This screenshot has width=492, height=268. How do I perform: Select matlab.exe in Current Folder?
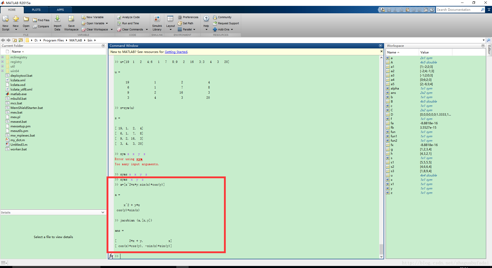coord(18,94)
